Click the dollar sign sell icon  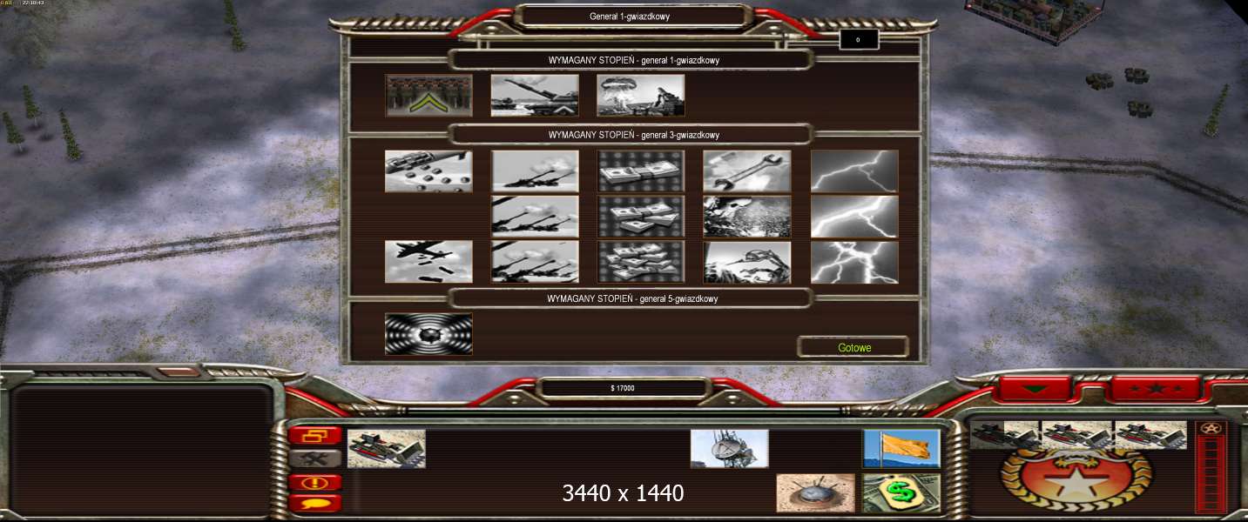[x=901, y=492]
